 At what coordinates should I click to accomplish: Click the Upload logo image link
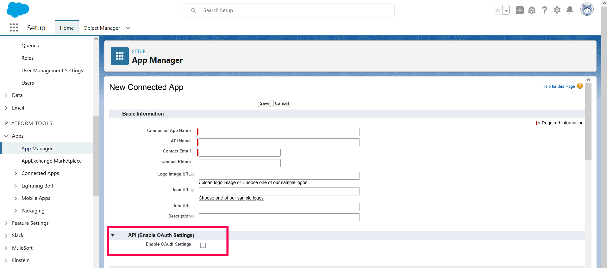[x=217, y=183]
